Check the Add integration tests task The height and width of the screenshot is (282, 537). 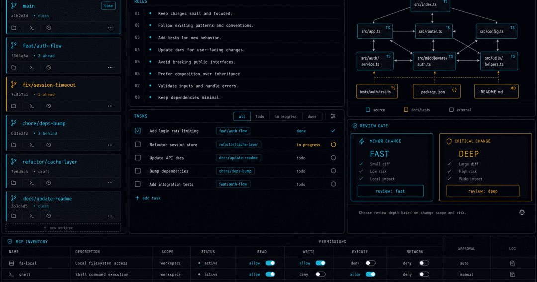[x=138, y=184]
